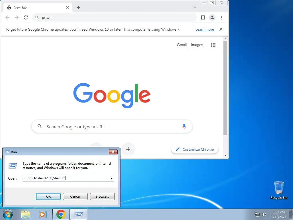
Task: Reload the page in Chrome
Action: pos(26,17)
